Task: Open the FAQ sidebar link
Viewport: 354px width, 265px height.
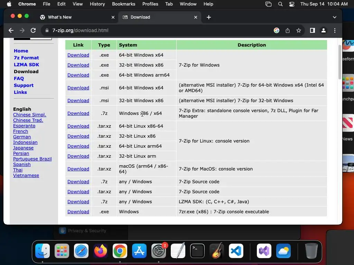Action: [19, 79]
